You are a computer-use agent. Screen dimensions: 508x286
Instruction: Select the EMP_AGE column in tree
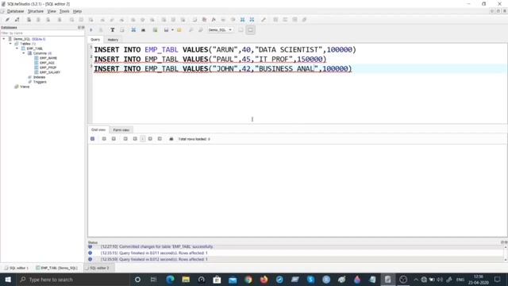click(47, 63)
